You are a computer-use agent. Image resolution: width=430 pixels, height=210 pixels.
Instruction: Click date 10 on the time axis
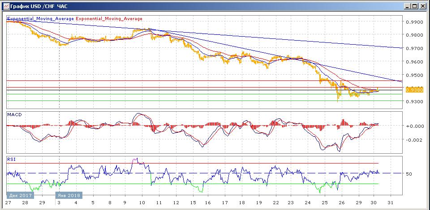142,203
